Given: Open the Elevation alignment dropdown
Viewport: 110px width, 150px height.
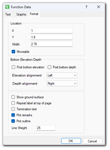Looking at the screenshot, I should 62,75.
